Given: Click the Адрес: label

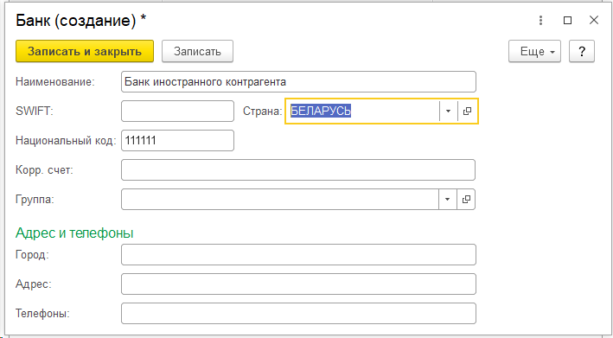Looking at the screenshot, I should coord(33,284).
